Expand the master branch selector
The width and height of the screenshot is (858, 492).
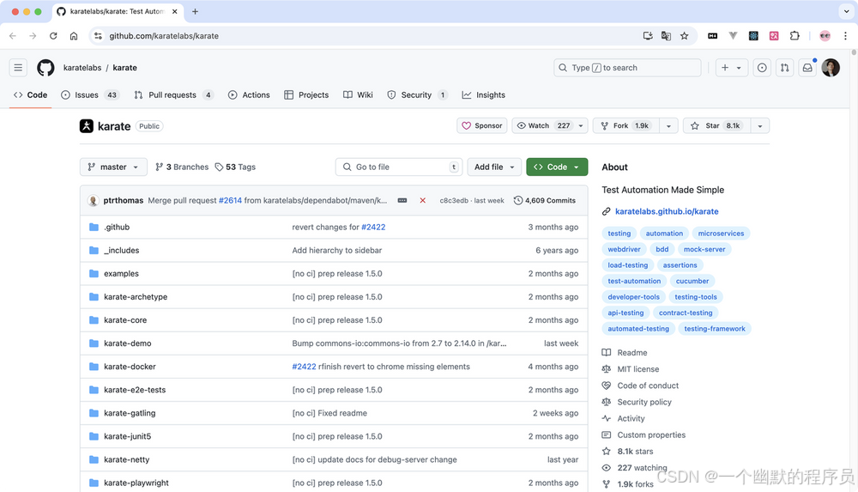pos(113,167)
